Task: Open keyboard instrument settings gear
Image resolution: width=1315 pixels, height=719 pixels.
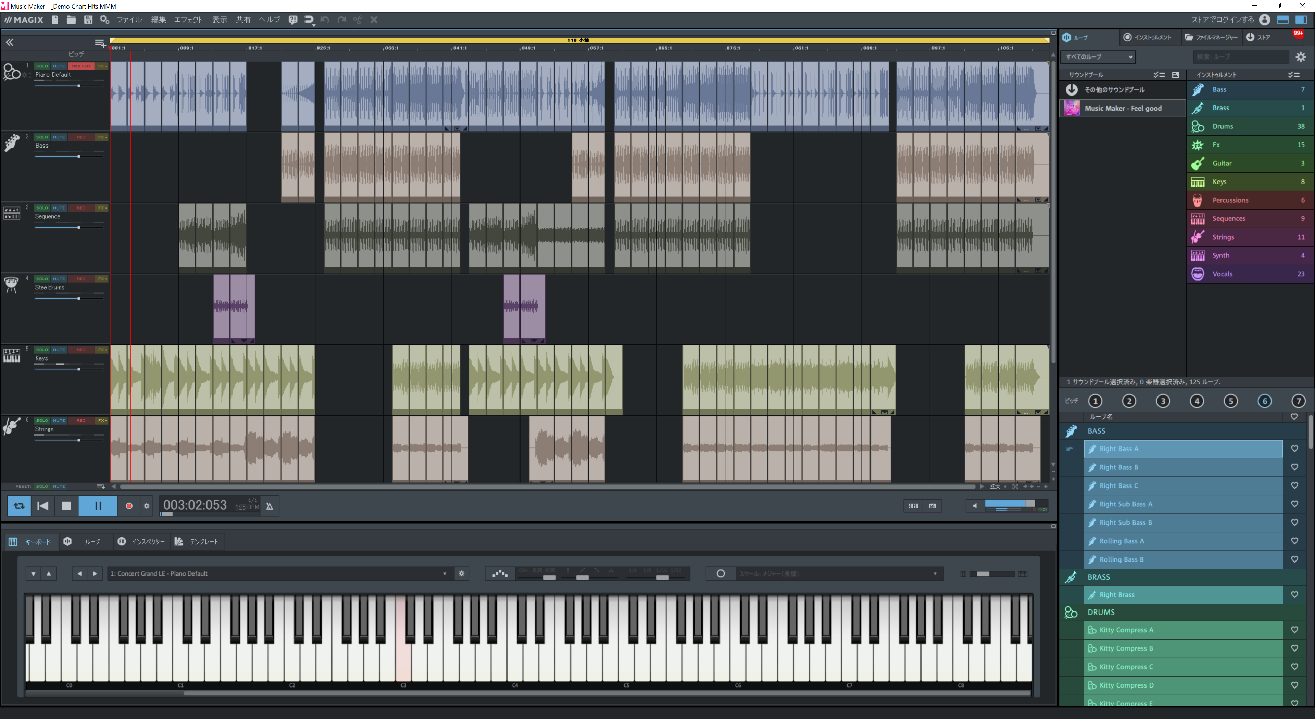Action: click(x=462, y=573)
